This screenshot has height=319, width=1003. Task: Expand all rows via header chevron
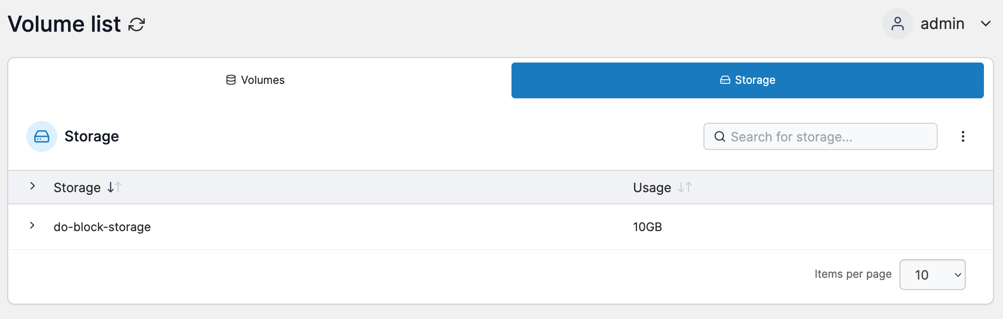[33, 186]
